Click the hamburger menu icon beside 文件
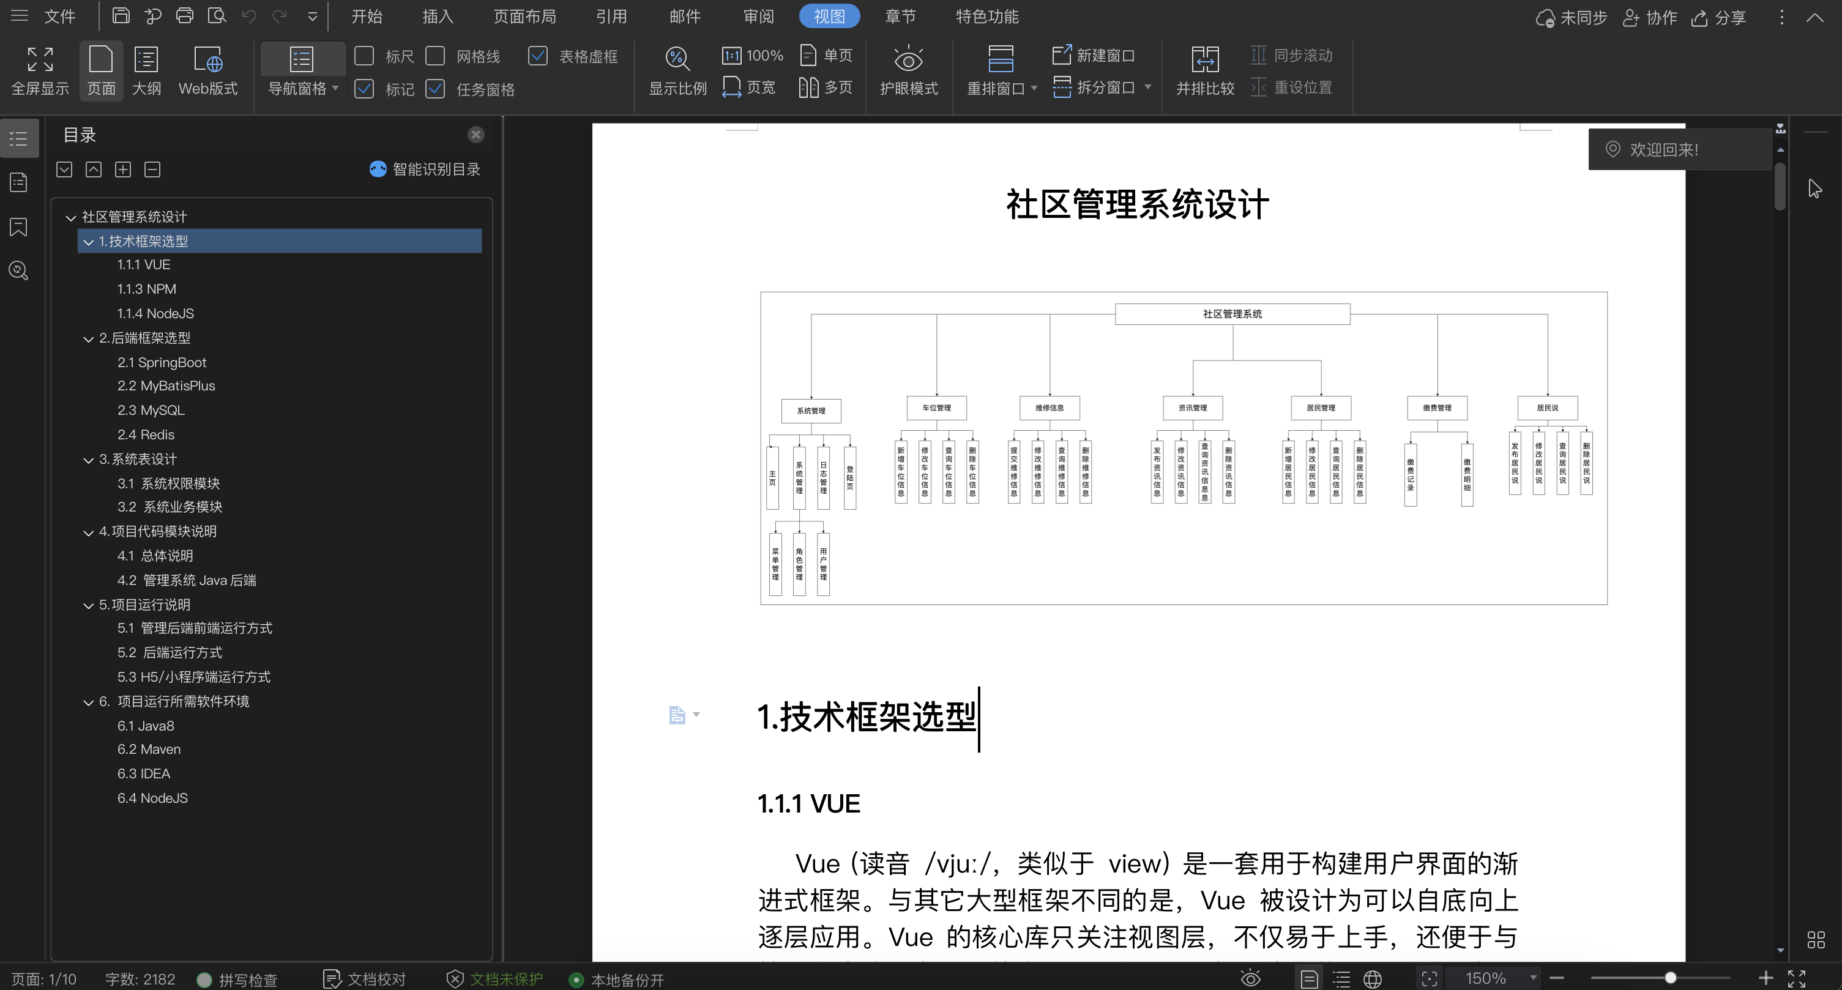This screenshot has width=1842, height=990. pyautogui.click(x=20, y=16)
